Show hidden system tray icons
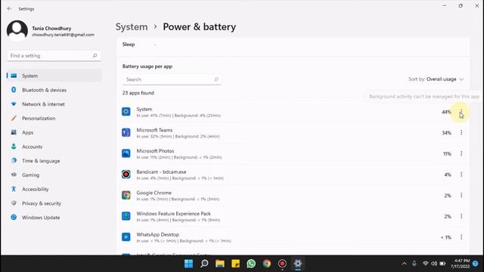 (x=404, y=264)
